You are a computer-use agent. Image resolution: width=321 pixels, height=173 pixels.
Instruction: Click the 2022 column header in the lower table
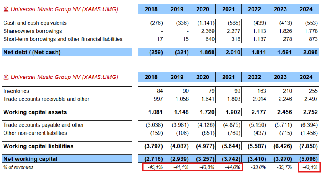254,77
